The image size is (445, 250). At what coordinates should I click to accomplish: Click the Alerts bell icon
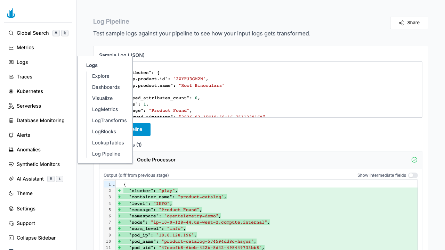[11, 135]
